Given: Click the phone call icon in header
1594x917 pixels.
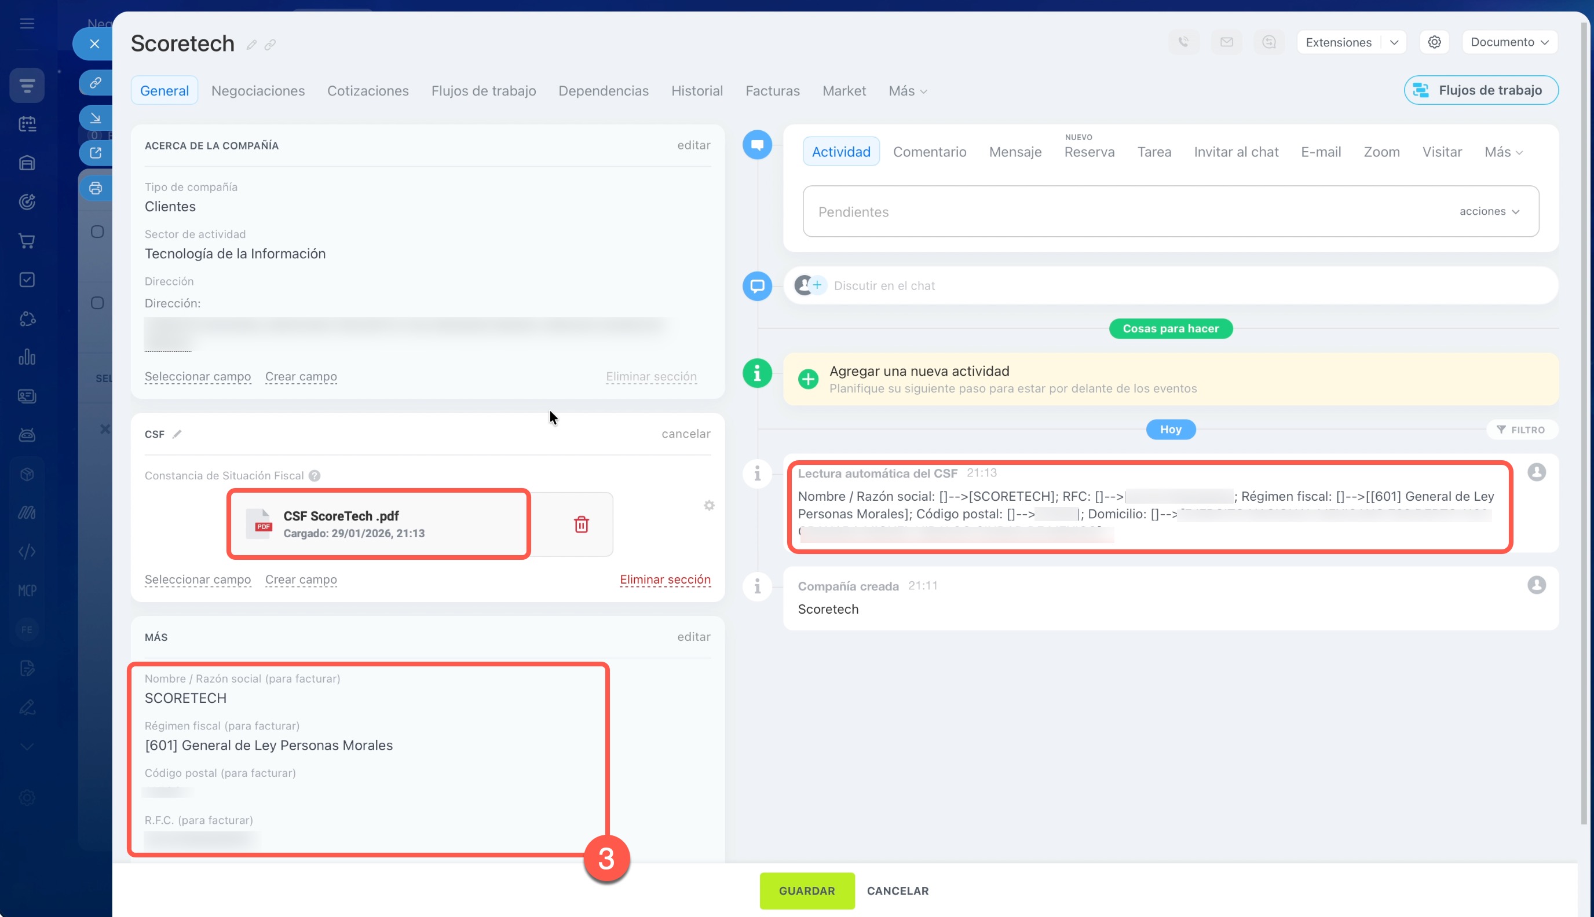Looking at the screenshot, I should pos(1184,42).
